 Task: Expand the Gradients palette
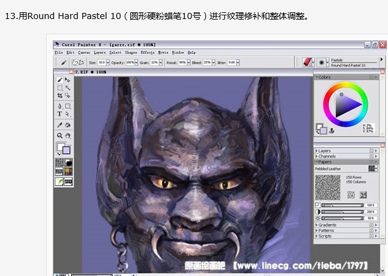[x=317, y=225]
